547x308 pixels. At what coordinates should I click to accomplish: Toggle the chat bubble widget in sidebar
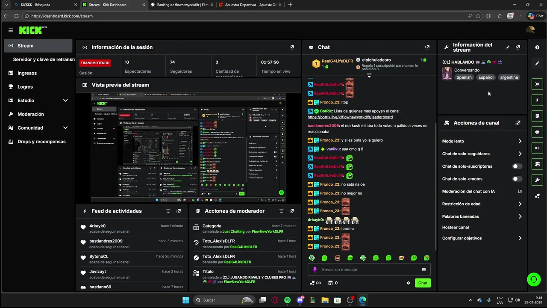click(537, 132)
